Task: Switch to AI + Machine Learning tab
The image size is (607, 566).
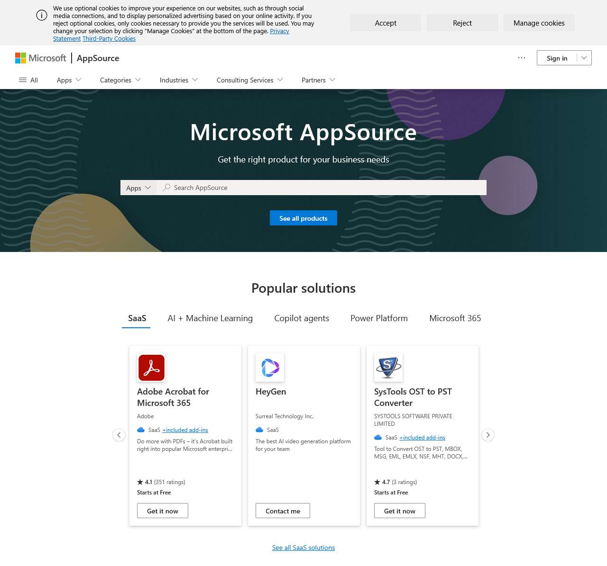Action: tap(210, 318)
